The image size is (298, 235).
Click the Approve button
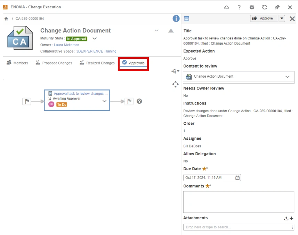(x=264, y=18)
